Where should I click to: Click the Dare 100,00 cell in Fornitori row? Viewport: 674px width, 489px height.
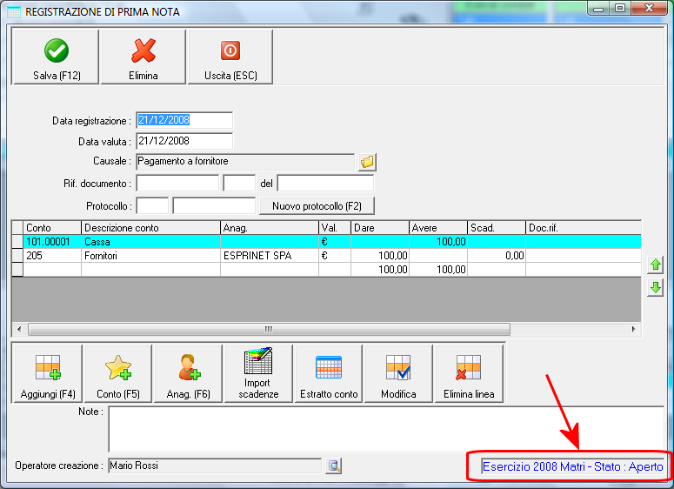click(380, 256)
